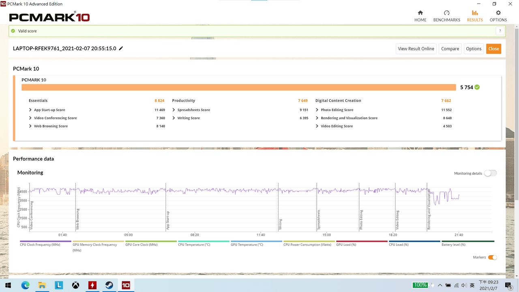519x292 pixels.
Task: Switch the input language indicator 英
Action: coord(472,285)
